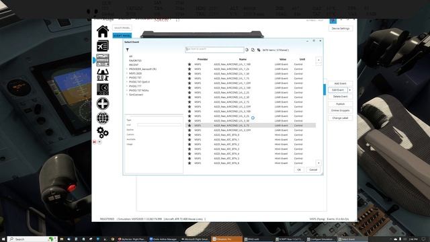Click Edit Event button
Viewport: 430px width, 242px height.
338,90
